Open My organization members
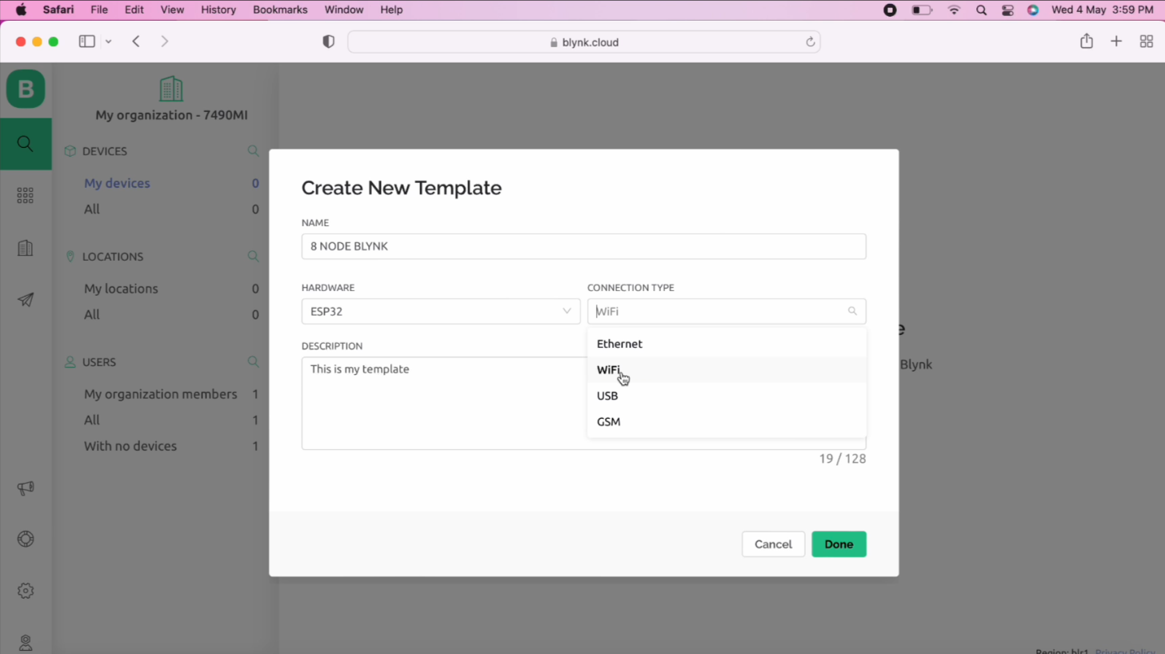1165x654 pixels. click(x=161, y=394)
